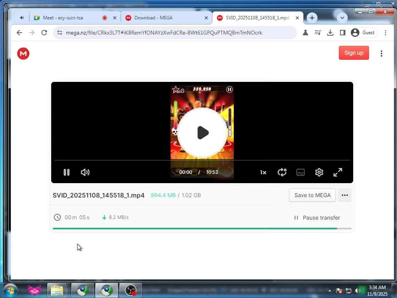Open a new browser tab with plus button

(x=312, y=18)
